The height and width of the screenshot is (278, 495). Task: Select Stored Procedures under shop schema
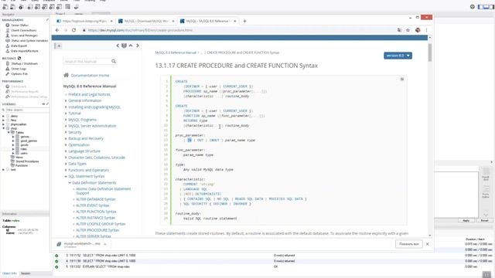click(27, 161)
